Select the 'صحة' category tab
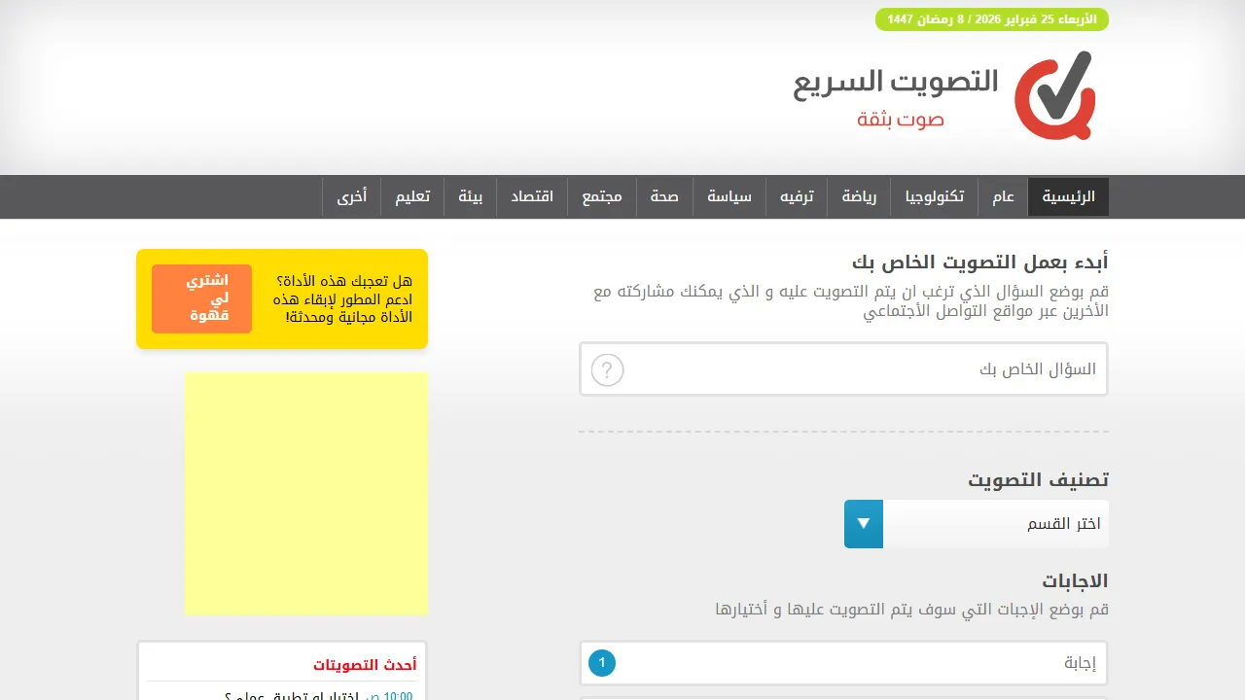Image resolution: width=1245 pixels, height=700 pixels. [x=664, y=196]
